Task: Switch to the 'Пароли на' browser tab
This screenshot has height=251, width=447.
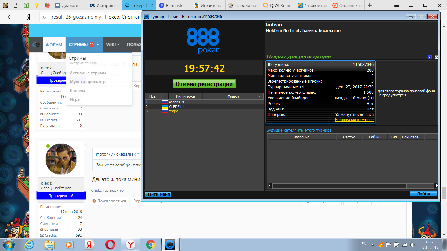Action: tap(242, 5)
